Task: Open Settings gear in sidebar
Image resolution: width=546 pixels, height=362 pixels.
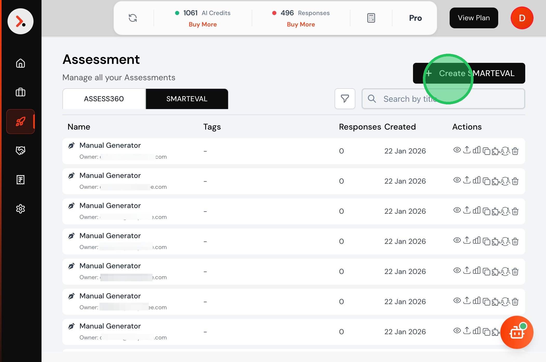Action: point(21,209)
